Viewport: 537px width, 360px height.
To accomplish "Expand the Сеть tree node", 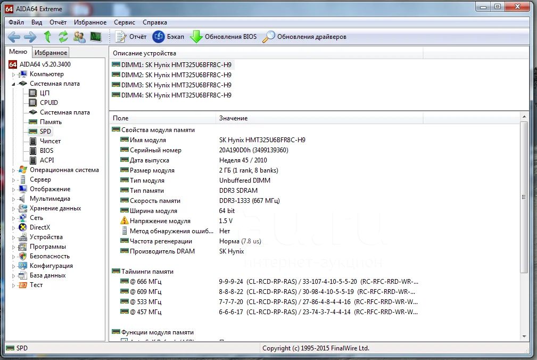I will [x=13, y=218].
